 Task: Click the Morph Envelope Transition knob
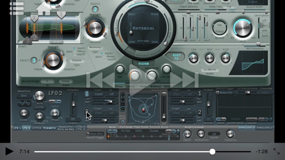click(x=230, y=134)
